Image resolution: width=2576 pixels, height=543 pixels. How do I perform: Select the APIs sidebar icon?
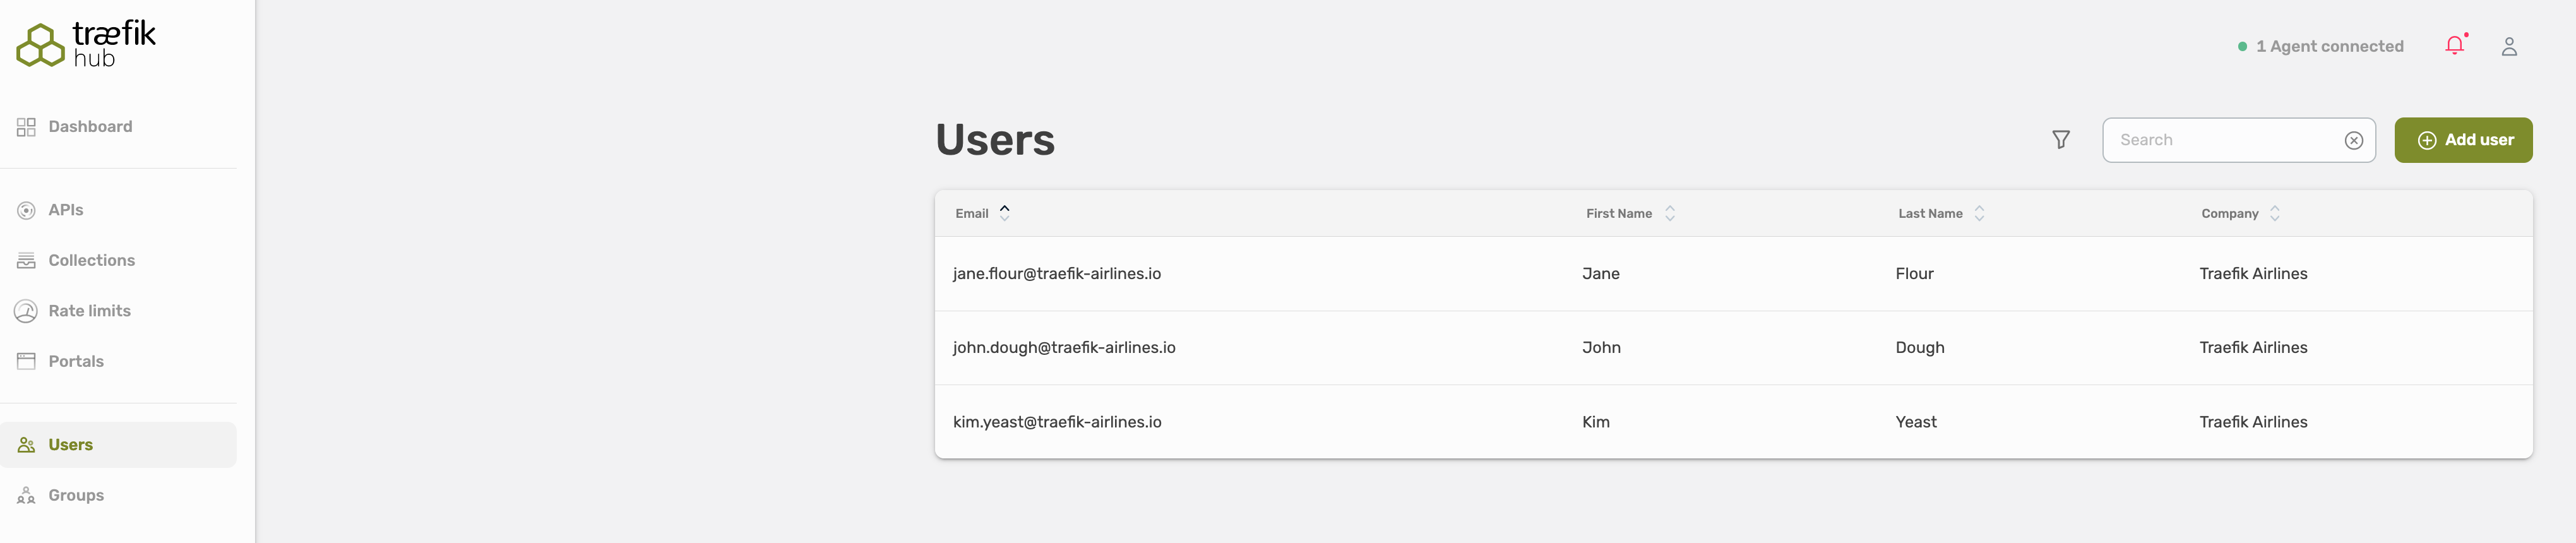click(25, 210)
